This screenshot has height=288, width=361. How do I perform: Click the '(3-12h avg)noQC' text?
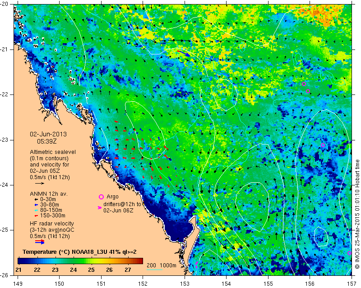[x=52, y=230]
